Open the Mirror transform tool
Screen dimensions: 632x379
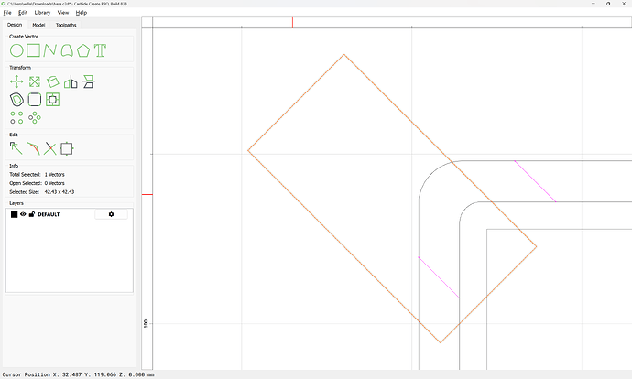click(x=71, y=81)
